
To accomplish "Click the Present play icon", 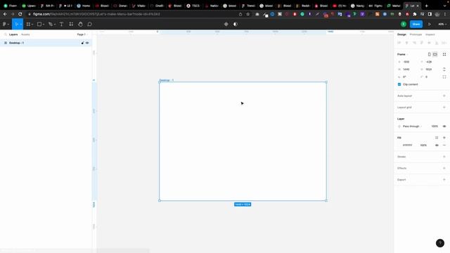I will pos(430,25).
